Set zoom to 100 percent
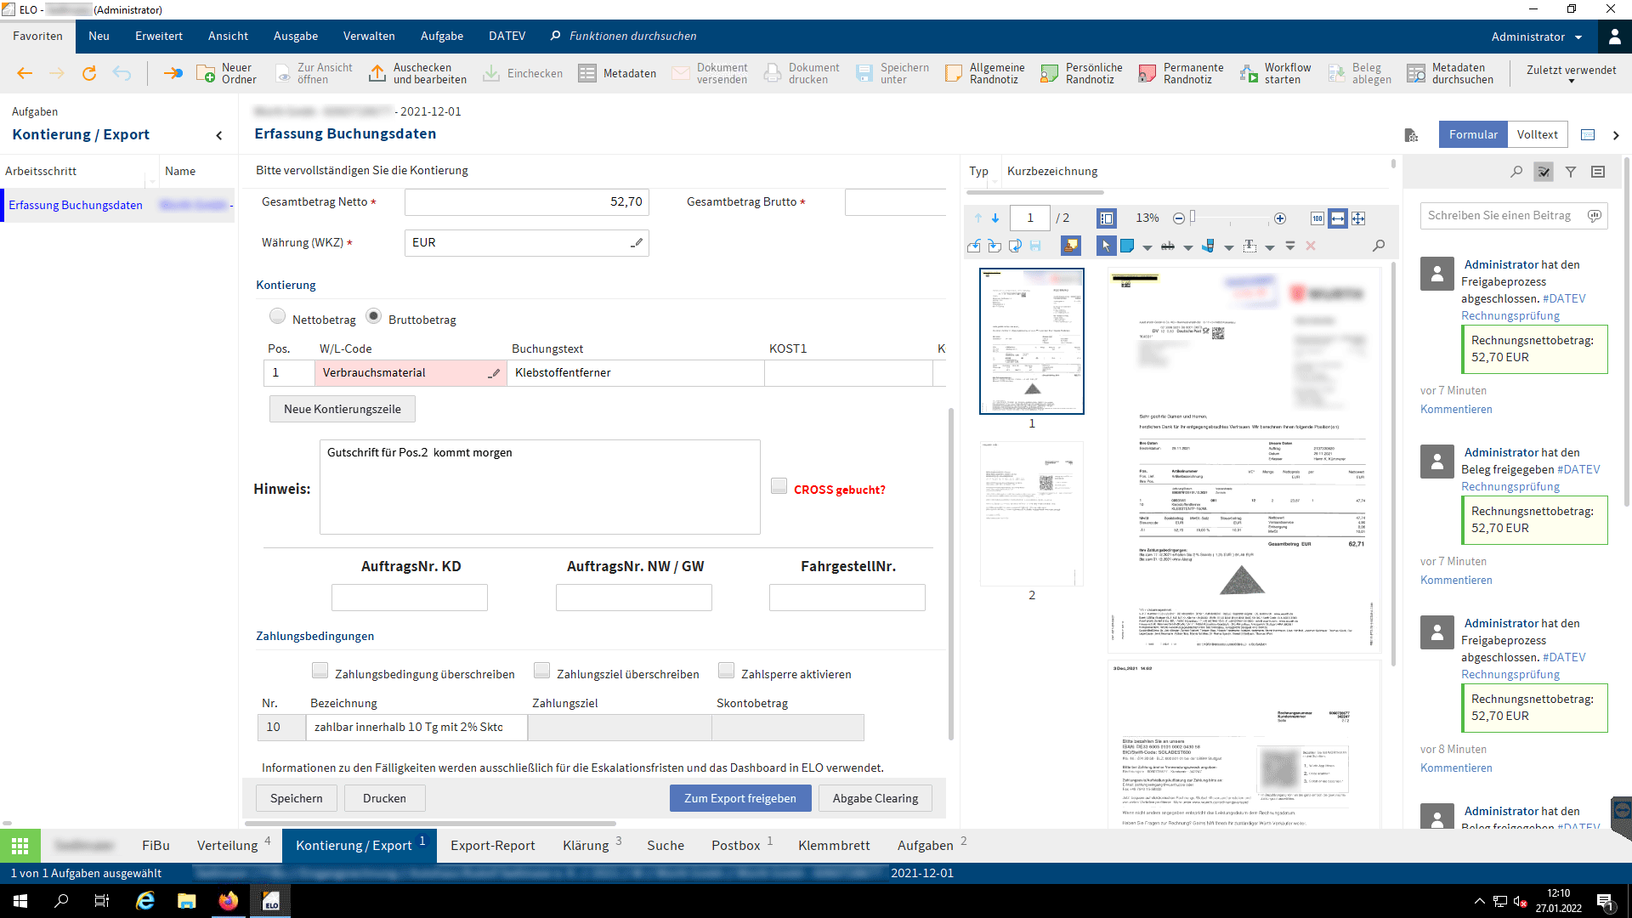 [1317, 218]
